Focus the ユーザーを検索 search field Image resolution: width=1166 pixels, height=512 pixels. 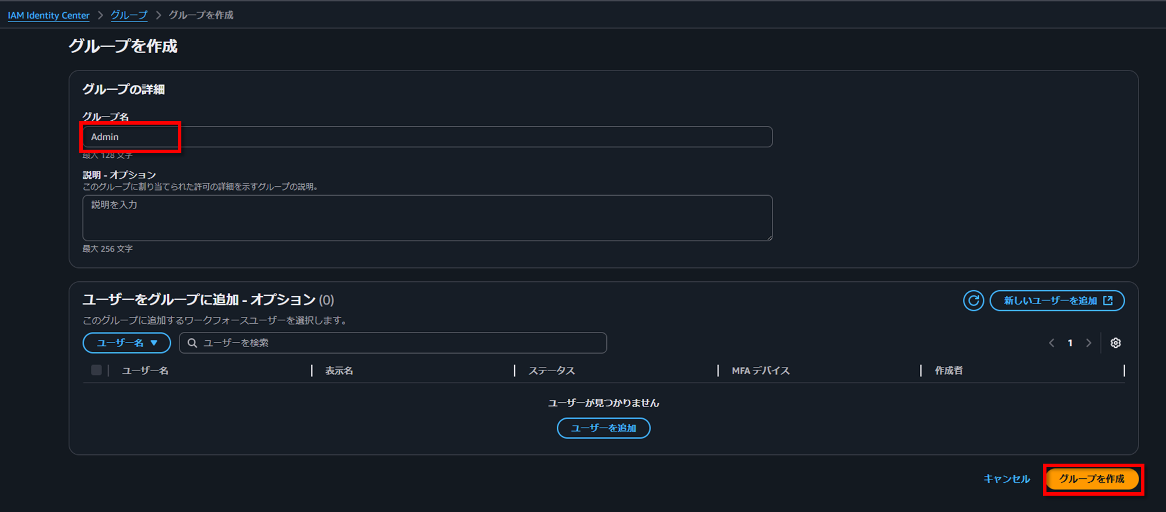(x=392, y=343)
